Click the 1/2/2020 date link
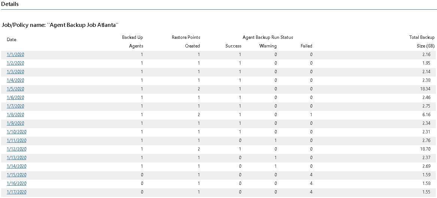This screenshot has width=437, height=198. [15, 63]
